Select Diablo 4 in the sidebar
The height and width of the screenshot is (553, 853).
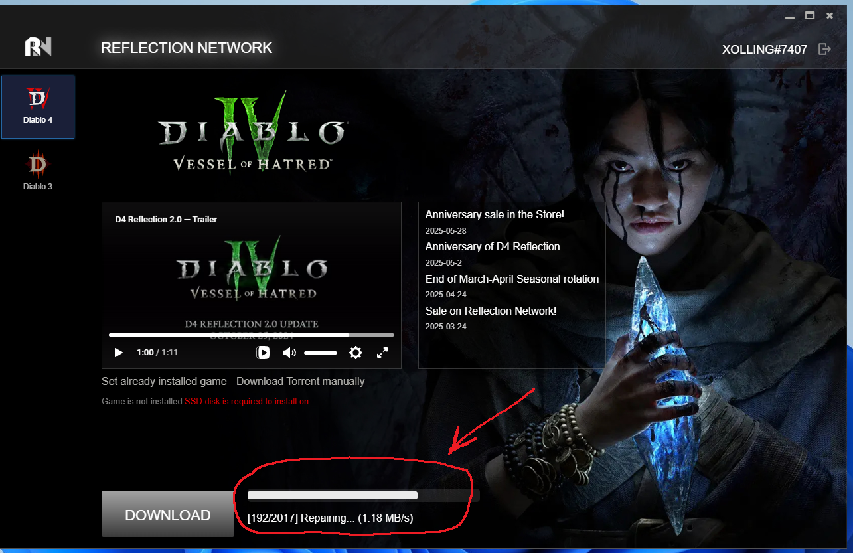(38, 107)
